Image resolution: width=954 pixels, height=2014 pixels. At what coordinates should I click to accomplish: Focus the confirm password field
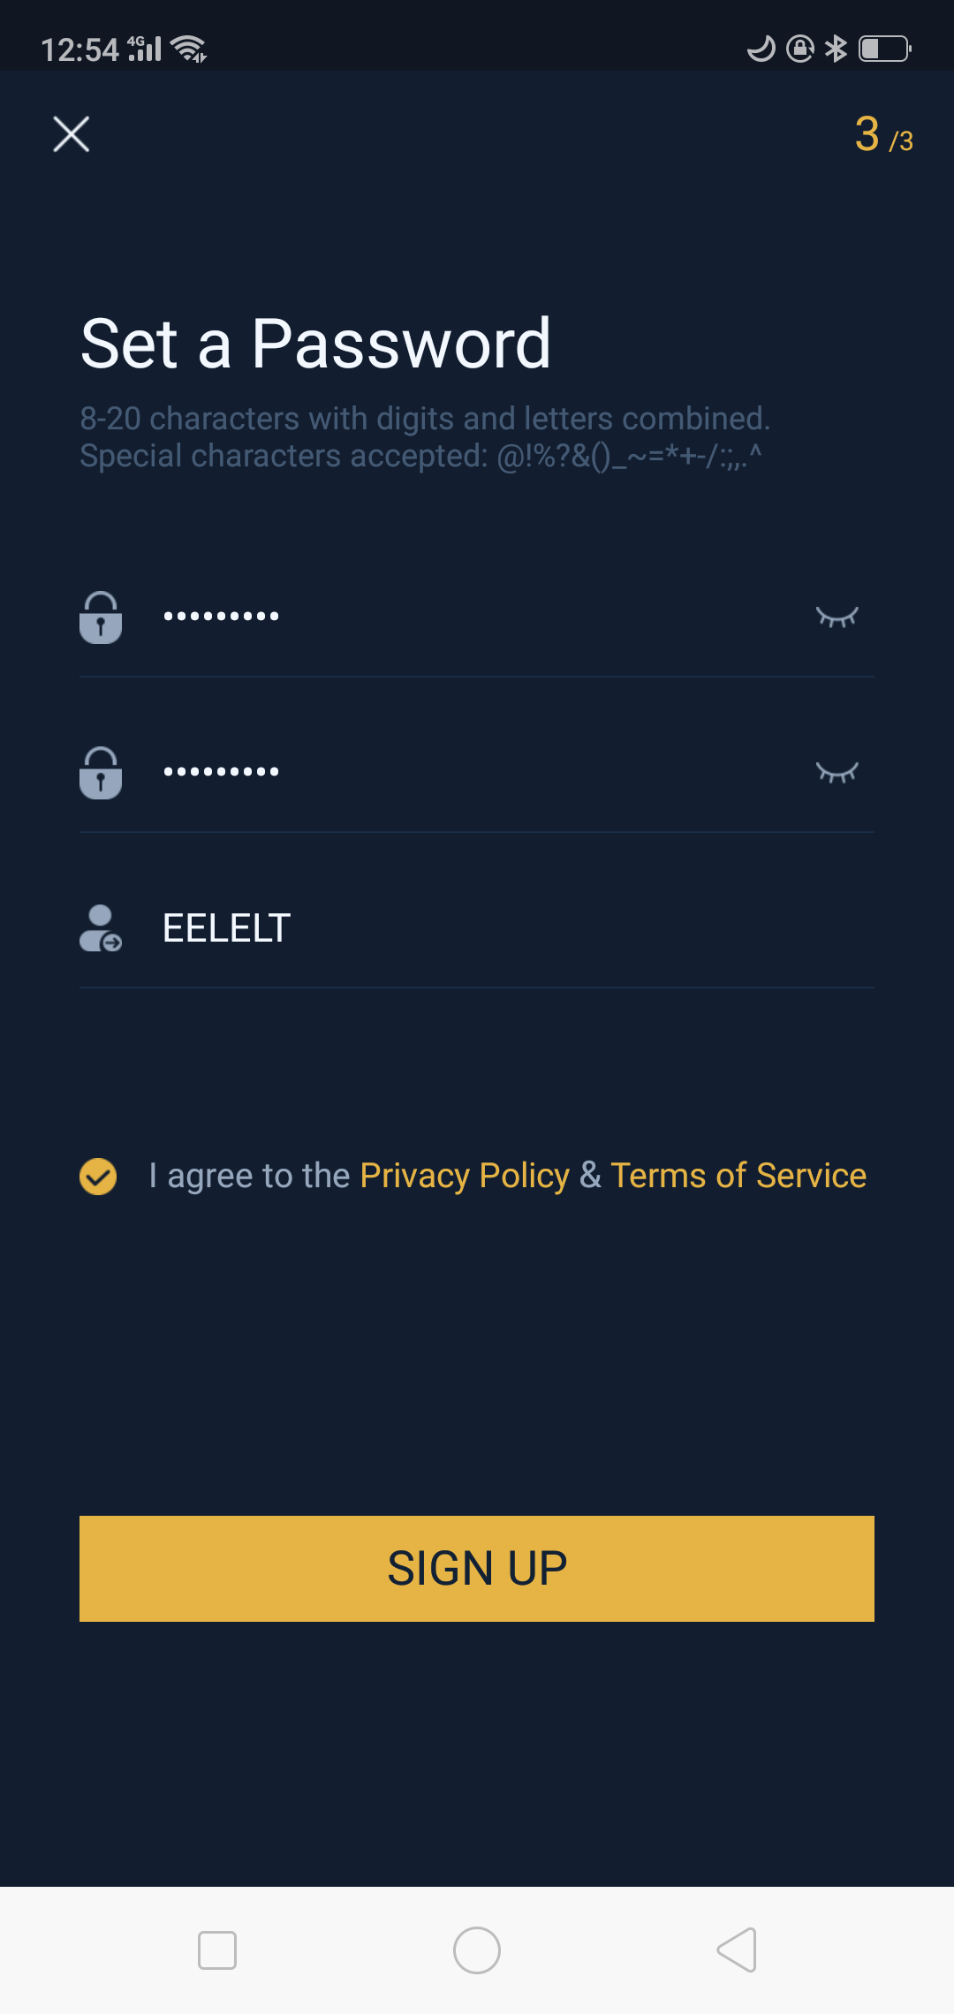[477, 772]
